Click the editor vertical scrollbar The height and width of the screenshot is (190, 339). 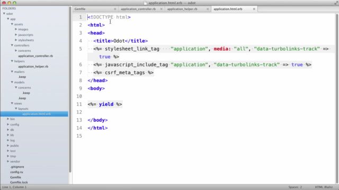point(337,98)
